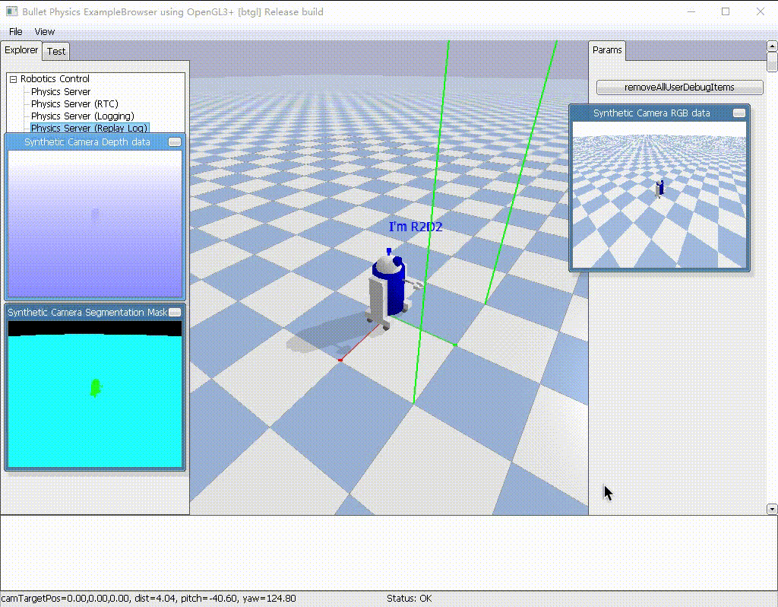Switch to the Explorer tab
The height and width of the screenshot is (607, 778).
click(21, 50)
